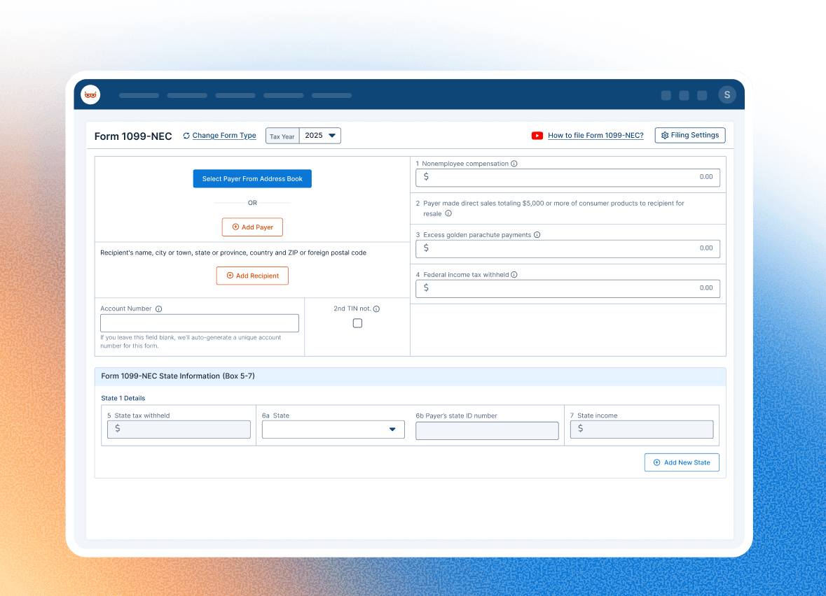
Task: Click the Account Number input field
Action: [199, 322]
